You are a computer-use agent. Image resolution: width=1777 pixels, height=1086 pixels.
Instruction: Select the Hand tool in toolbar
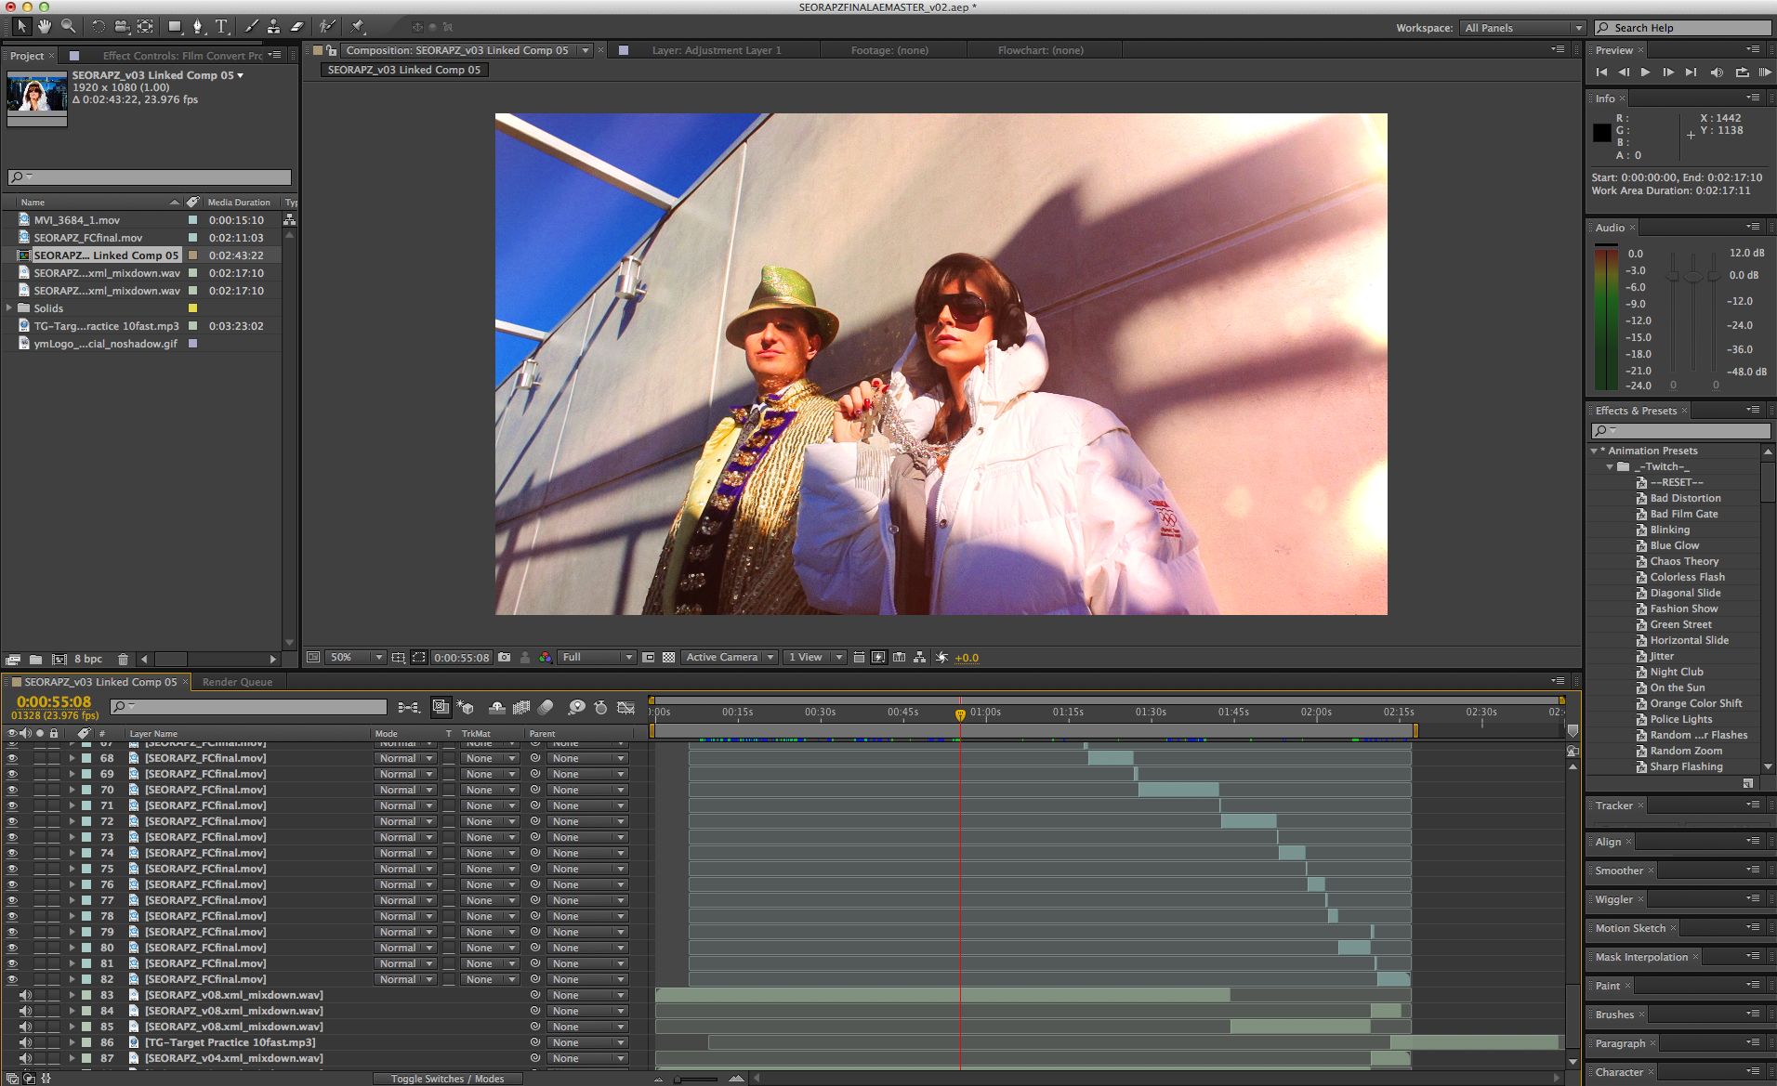(x=44, y=27)
